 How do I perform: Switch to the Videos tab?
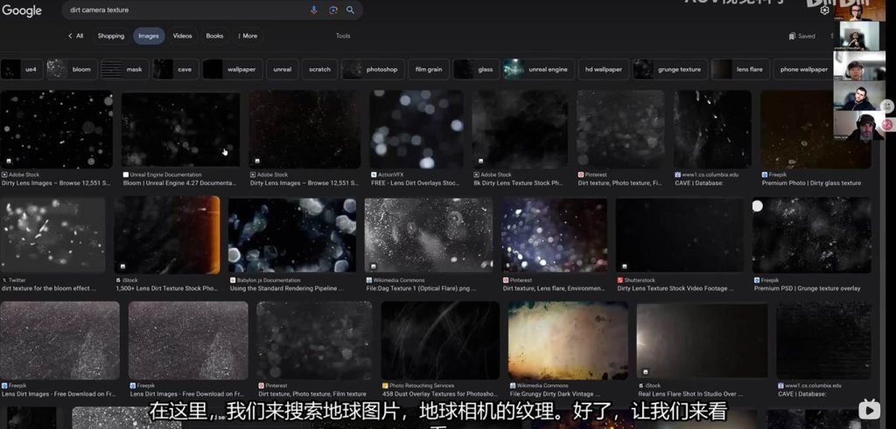pos(182,36)
